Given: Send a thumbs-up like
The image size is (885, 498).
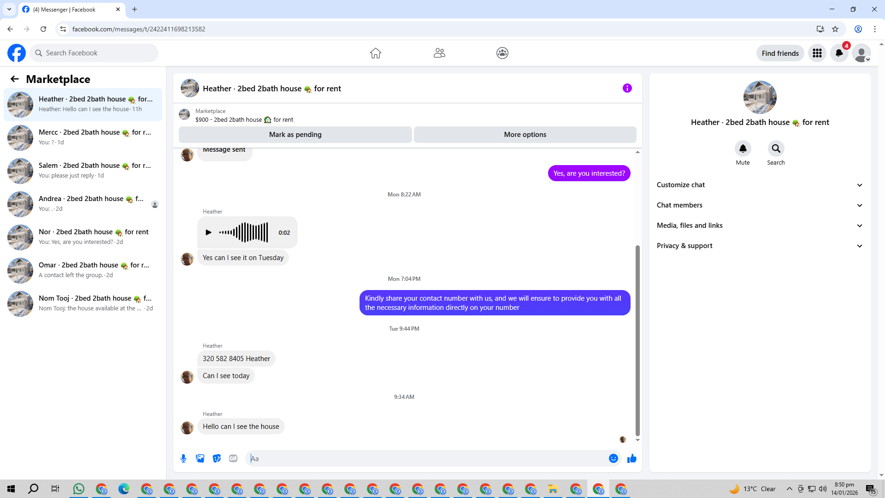Looking at the screenshot, I should [631, 458].
